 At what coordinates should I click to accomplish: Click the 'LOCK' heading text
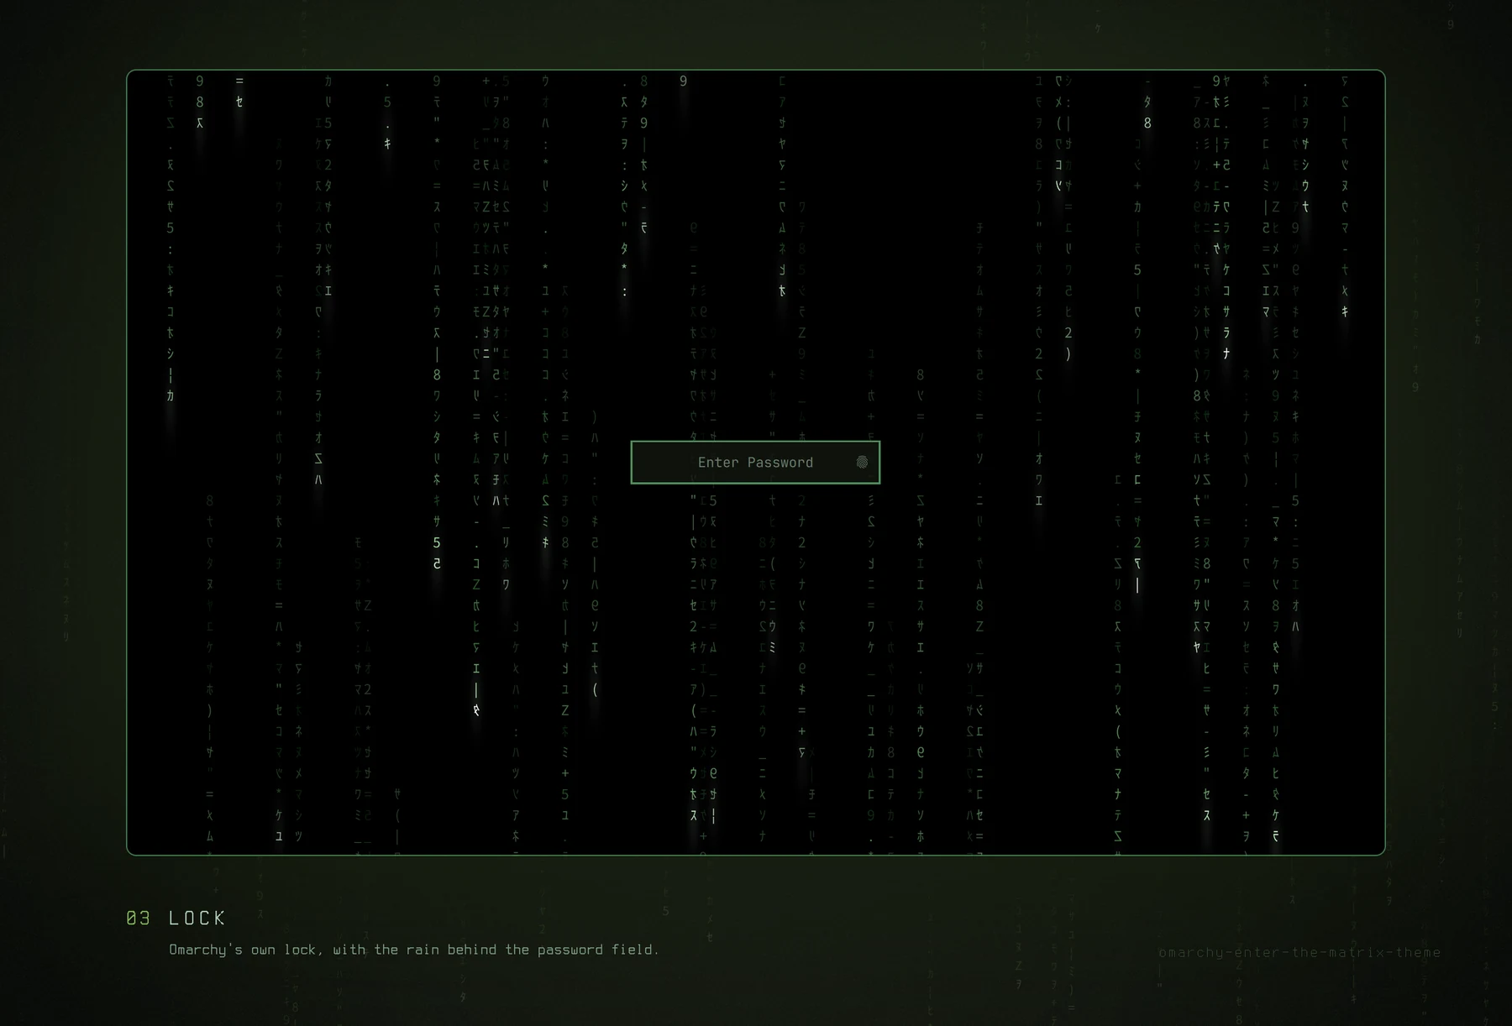tap(197, 918)
